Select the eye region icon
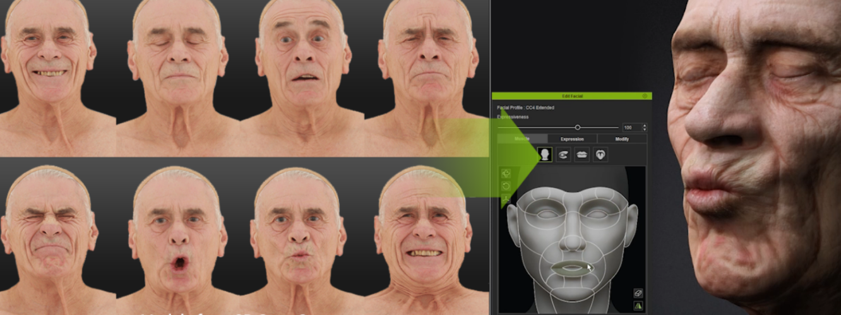 [x=563, y=155]
